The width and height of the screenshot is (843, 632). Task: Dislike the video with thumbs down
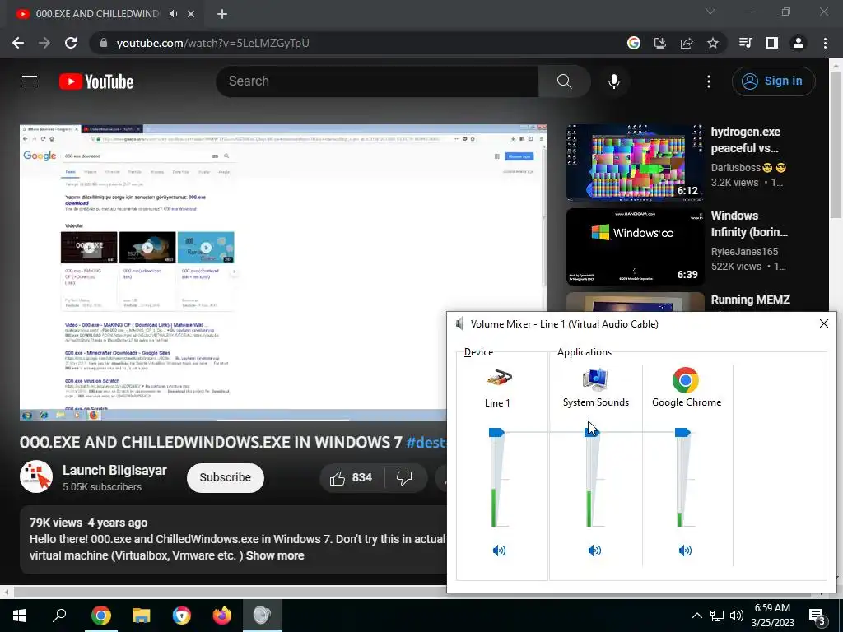[x=404, y=478]
